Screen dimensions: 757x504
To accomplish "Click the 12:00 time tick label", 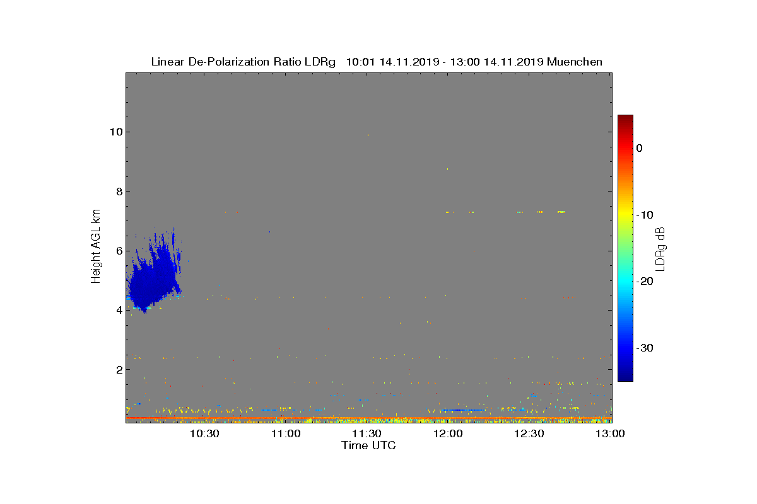I will [x=448, y=433].
